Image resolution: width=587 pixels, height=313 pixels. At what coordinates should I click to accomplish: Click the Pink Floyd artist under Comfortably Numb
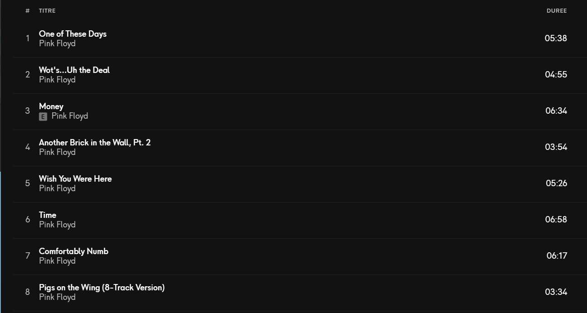click(x=57, y=261)
